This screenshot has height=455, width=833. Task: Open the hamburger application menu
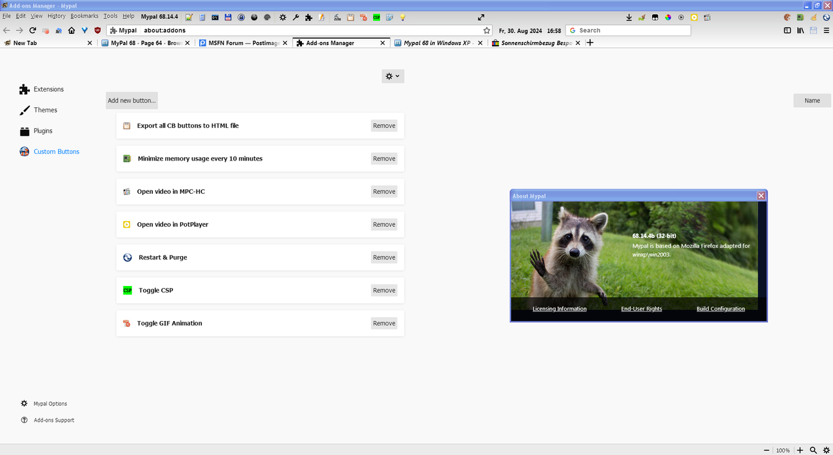826,31
